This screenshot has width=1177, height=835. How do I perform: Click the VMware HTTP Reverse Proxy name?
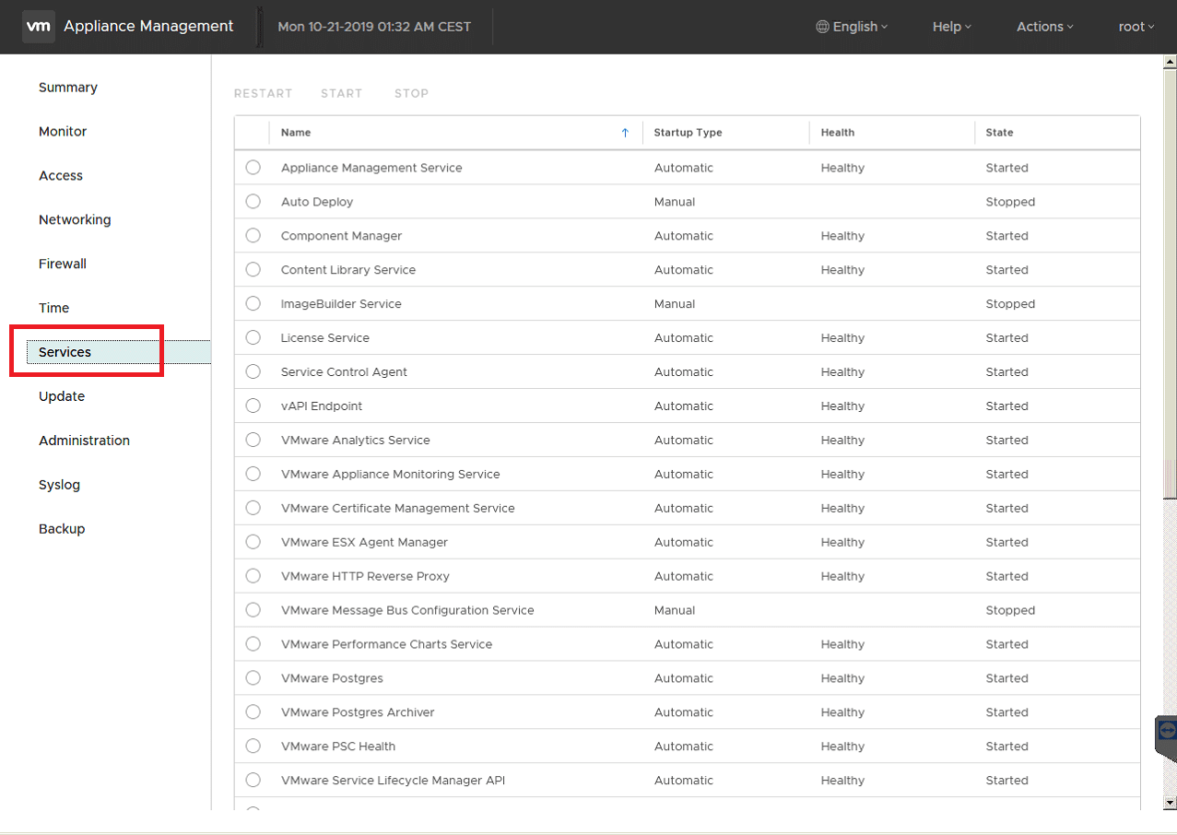[x=365, y=577]
